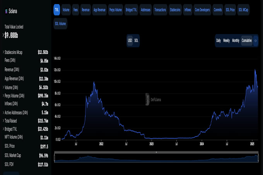Enable the Volume chart metric
The width and height of the screenshot is (263, 175).
click(x=66, y=9)
